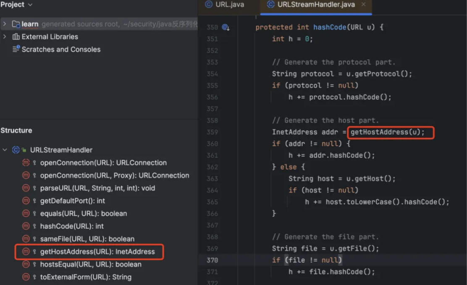Viewport: 467px width, 285px height.
Task: Click file.hashCode() on line 371
Action: [342, 272]
